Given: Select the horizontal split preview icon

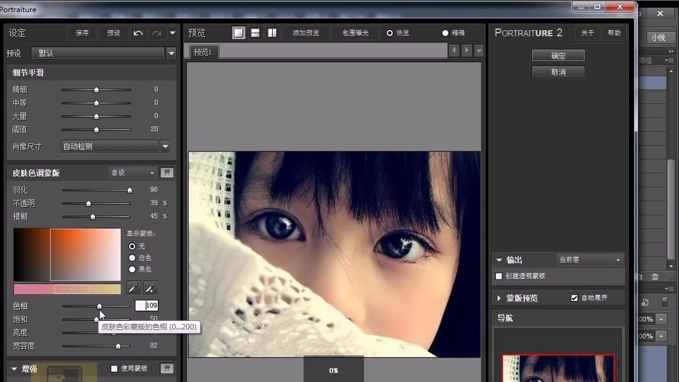Looking at the screenshot, I should click(255, 32).
